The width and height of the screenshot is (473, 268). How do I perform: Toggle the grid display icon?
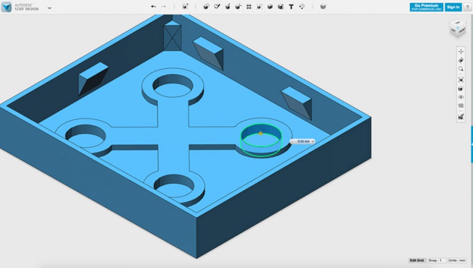click(x=461, y=106)
